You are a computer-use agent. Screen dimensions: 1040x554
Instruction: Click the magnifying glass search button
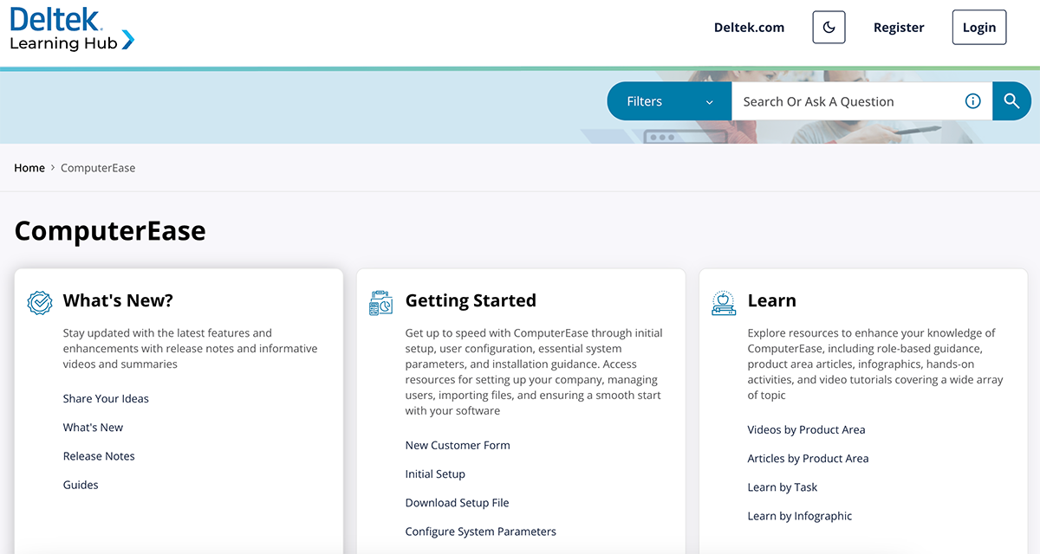click(1011, 101)
